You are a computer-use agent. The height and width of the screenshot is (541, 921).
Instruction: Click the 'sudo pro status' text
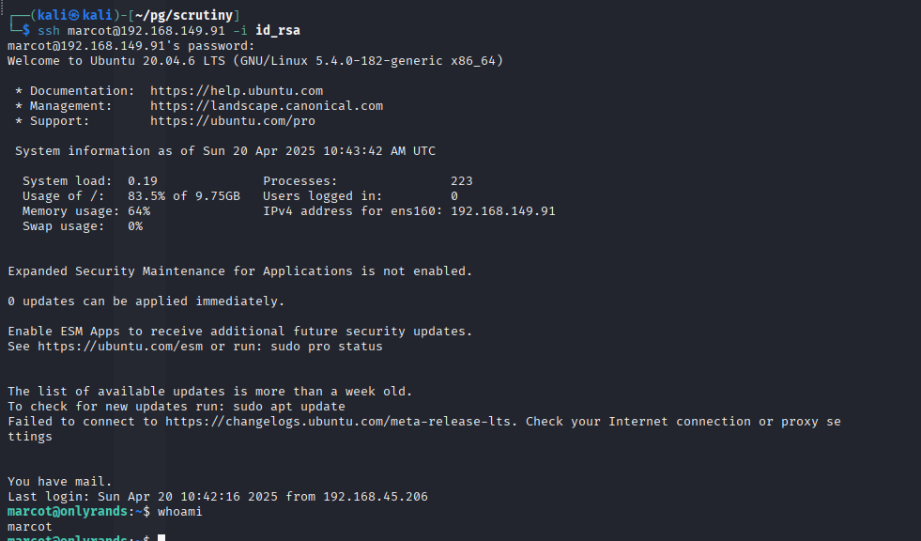pyautogui.click(x=327, y=347)
